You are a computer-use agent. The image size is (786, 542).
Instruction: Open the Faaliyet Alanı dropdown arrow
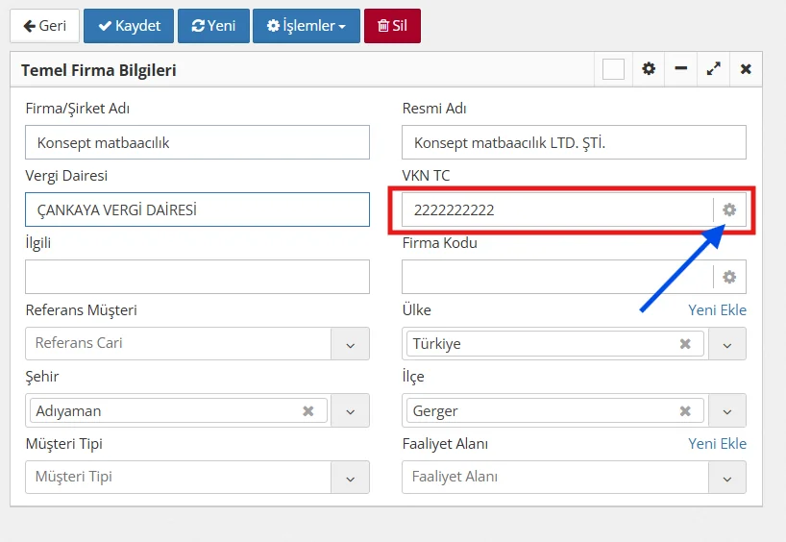pyautogui.click(x=727, y=478)
